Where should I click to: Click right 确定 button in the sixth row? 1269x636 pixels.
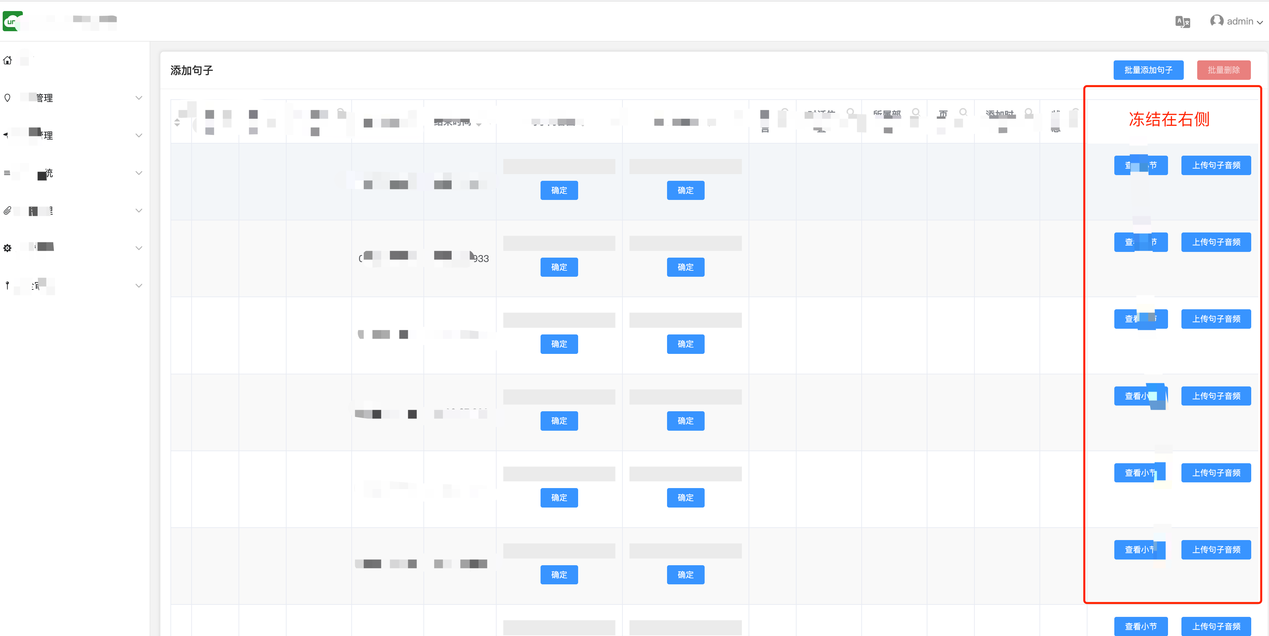(x=685, y=574)
